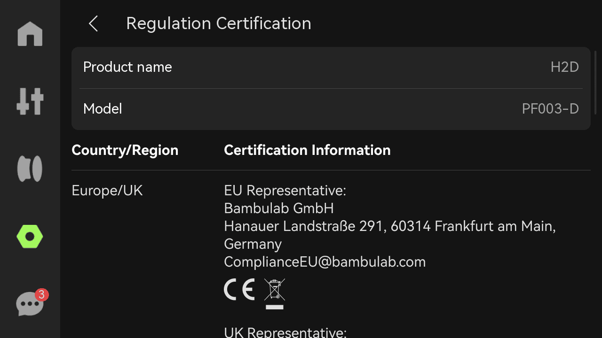Click the crossed-out wheelie bin WEEE symbol
Screen dimensions: 602x338
tap(275, 294)
